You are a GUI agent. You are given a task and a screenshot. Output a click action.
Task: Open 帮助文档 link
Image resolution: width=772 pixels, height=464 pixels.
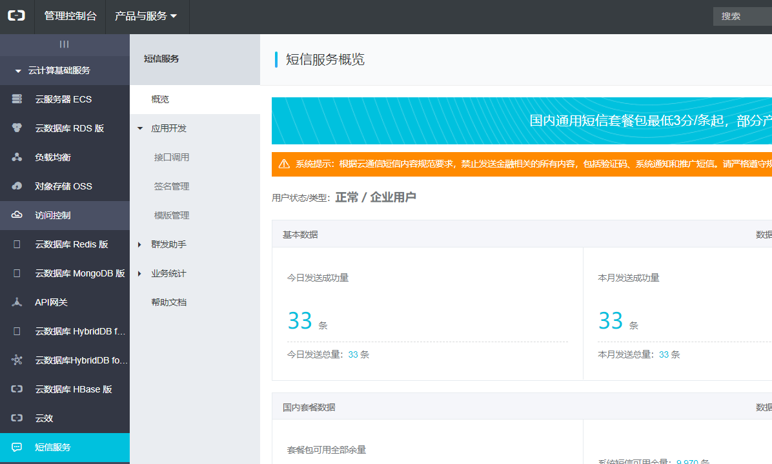[169, 302]
